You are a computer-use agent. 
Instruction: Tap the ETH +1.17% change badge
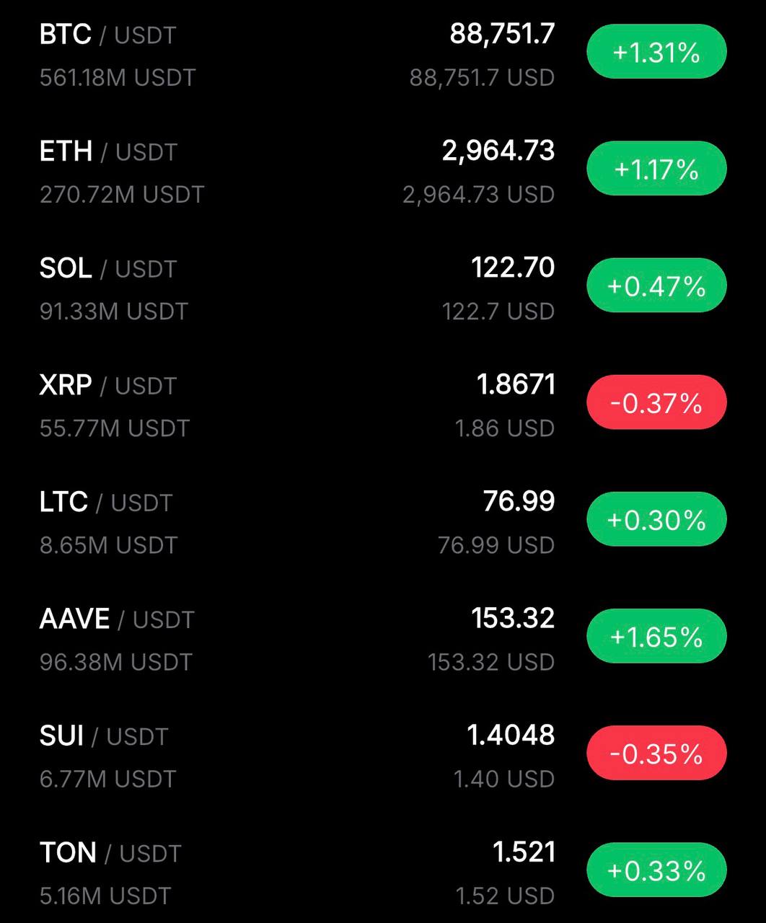coord(656,169)
